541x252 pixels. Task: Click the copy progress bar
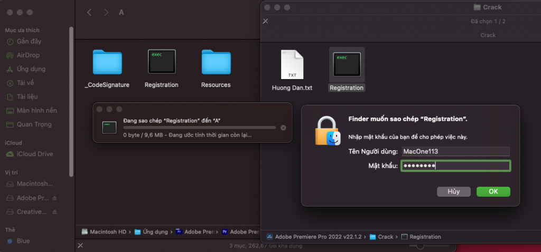tap(199, 128)
